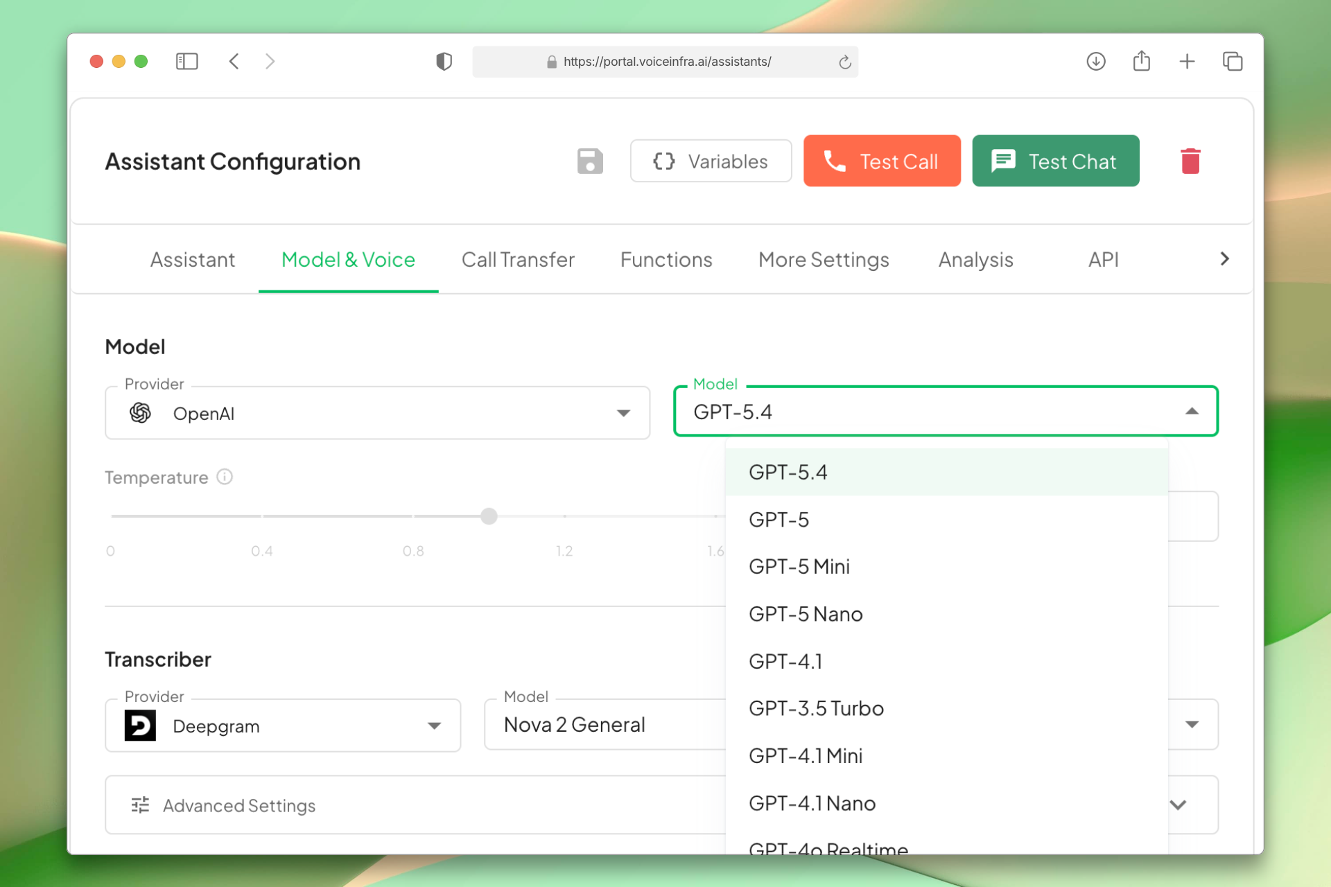Open the More Settings tab
Screen dimensions: 1331x887
click(824, 260)
